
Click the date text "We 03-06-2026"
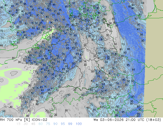(x=108, y=120)
